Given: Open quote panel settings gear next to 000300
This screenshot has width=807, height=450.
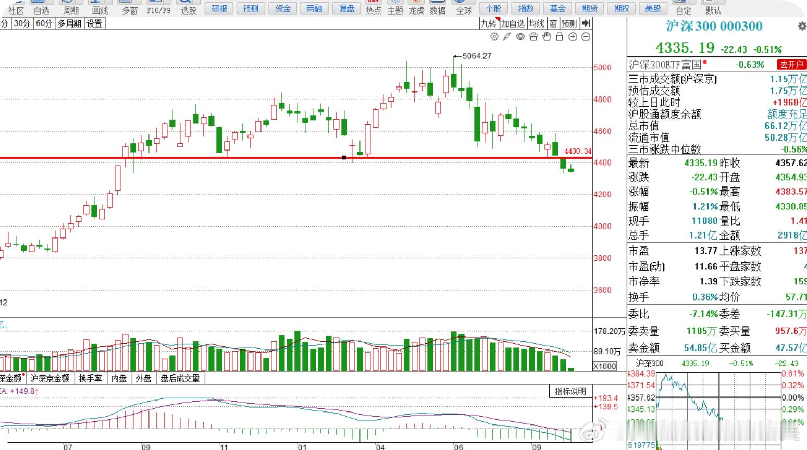Looking at the screenshot, I should tap(802, 26).
